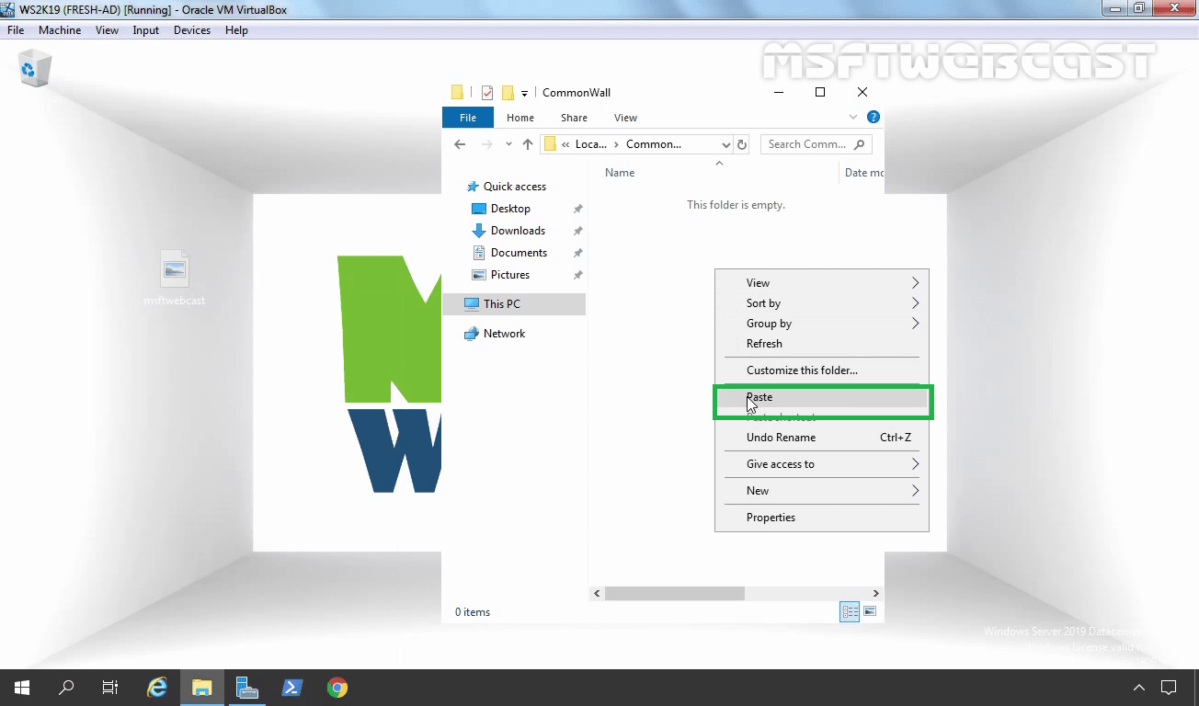This screenshot has width=1199, height=706.
Task: Unpin Documents from Quick access
Action: coord(577,253)
